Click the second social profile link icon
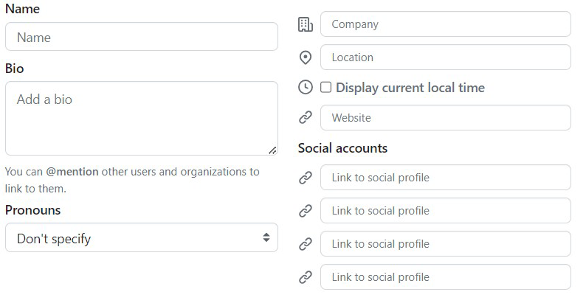The image size is (586, 303). tap(305, 211)
